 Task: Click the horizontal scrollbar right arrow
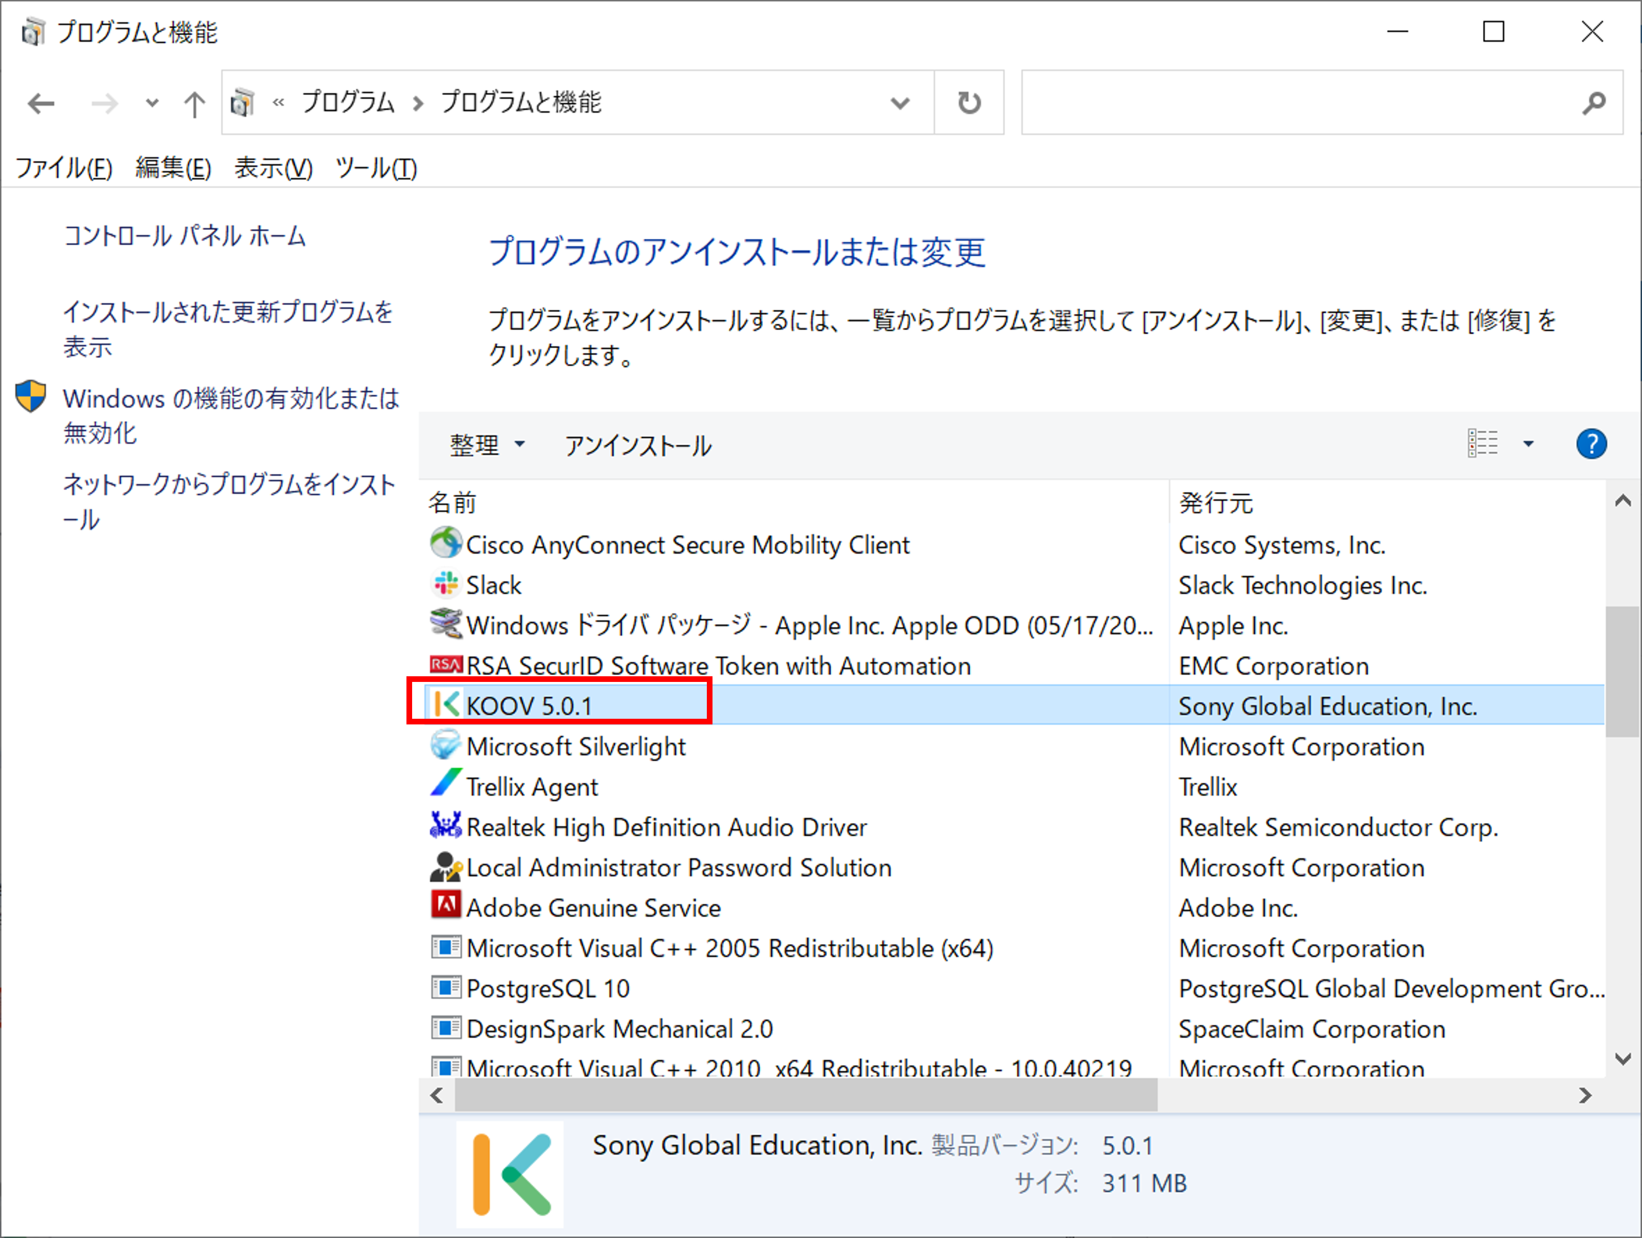point(1585,1095)
